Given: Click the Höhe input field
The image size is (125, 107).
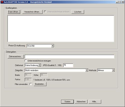Looking at the screenshot, I should [x=44, y=75].
